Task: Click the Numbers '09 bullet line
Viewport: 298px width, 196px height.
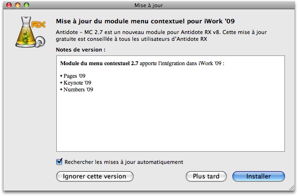Action: (x=76, y=89)
